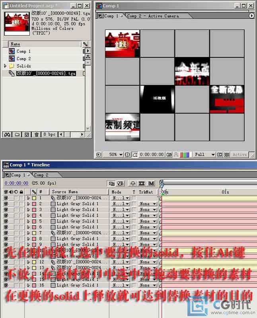Toggle region of interest icon
Viewport: 257px width, 318px height.
point(220,155)
